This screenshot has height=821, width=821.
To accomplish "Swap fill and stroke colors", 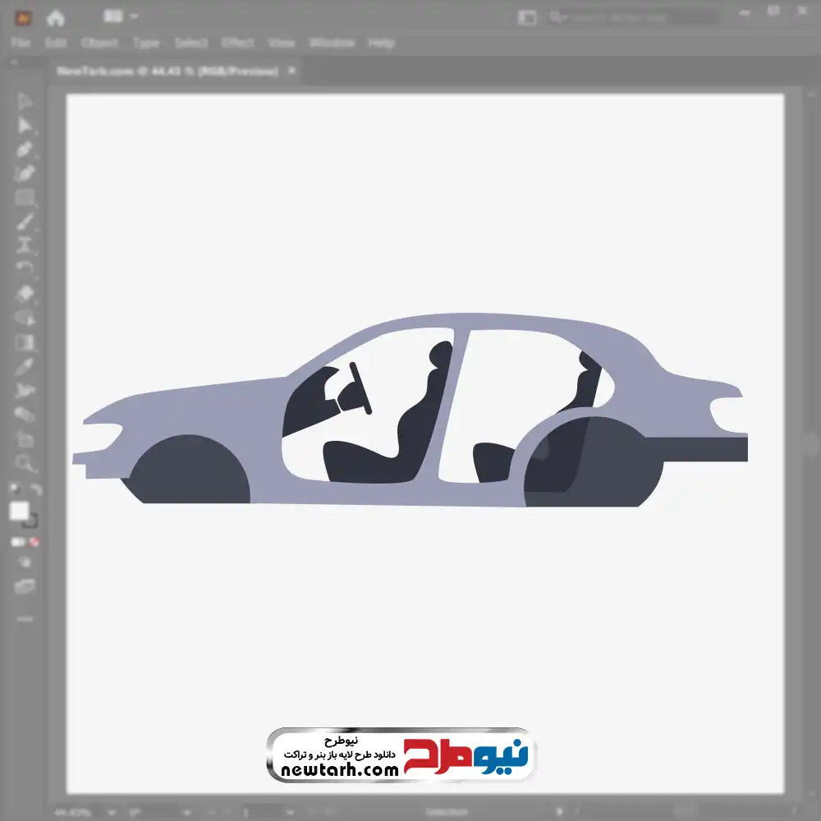I will (35, 490).
